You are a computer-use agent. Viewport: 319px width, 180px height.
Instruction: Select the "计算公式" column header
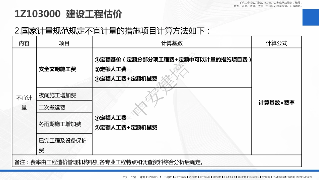point(276,43)
